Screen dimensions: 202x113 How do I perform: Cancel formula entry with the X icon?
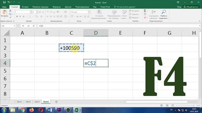(x=23, y=26)
